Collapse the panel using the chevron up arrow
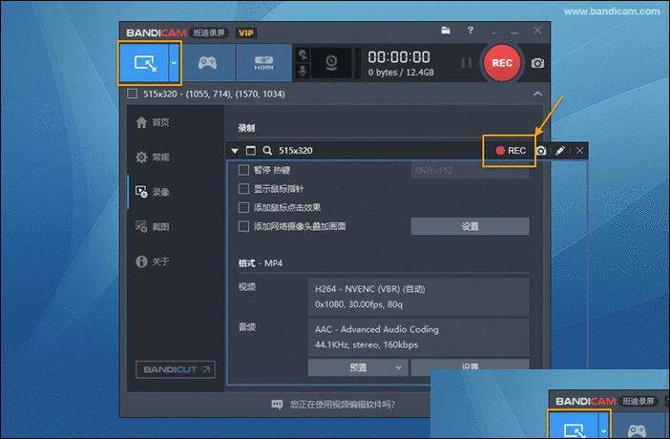The image size is (670, 439). pos(537,94)
